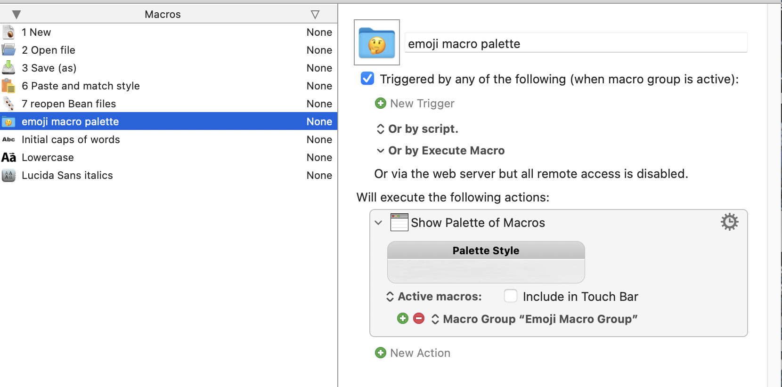Click the Palette Style preview
Viewport: 782px width, 387px height.
point(486,262)
